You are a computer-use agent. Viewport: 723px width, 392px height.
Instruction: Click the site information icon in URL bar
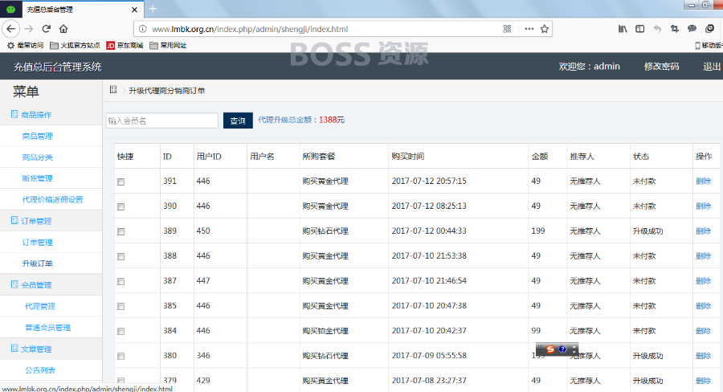pyautogui.click(x=142, y=29)
